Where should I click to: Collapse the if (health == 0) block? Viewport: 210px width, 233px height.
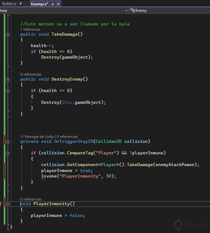pos(8,91)
